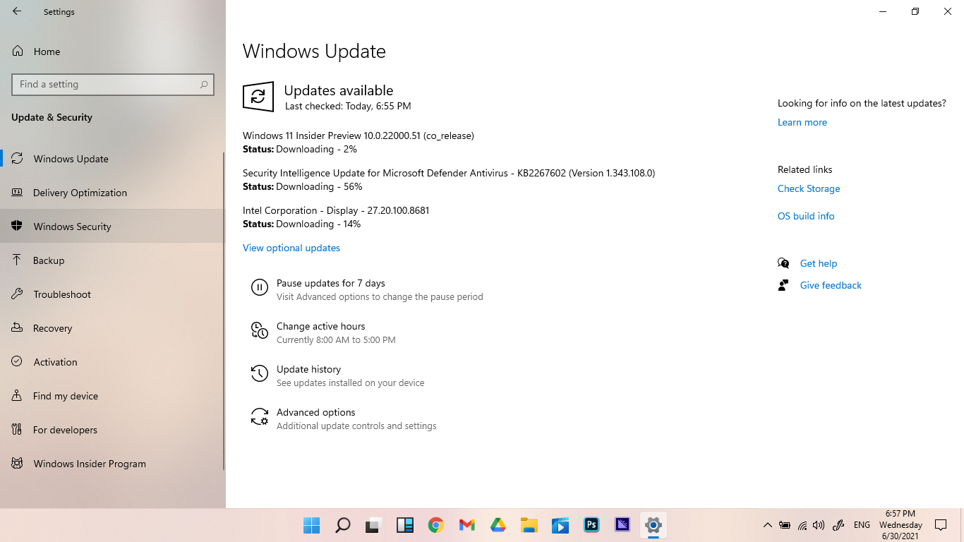
Task: Select Windows Update in the sidebar
Action: click(113, 159)
